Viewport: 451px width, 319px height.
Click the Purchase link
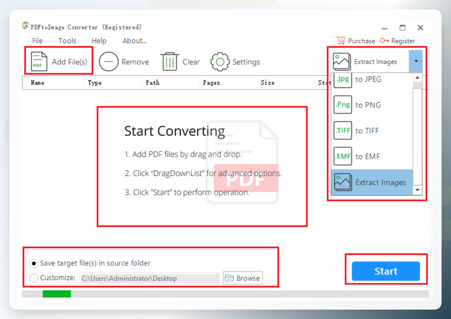pos(361,41)
